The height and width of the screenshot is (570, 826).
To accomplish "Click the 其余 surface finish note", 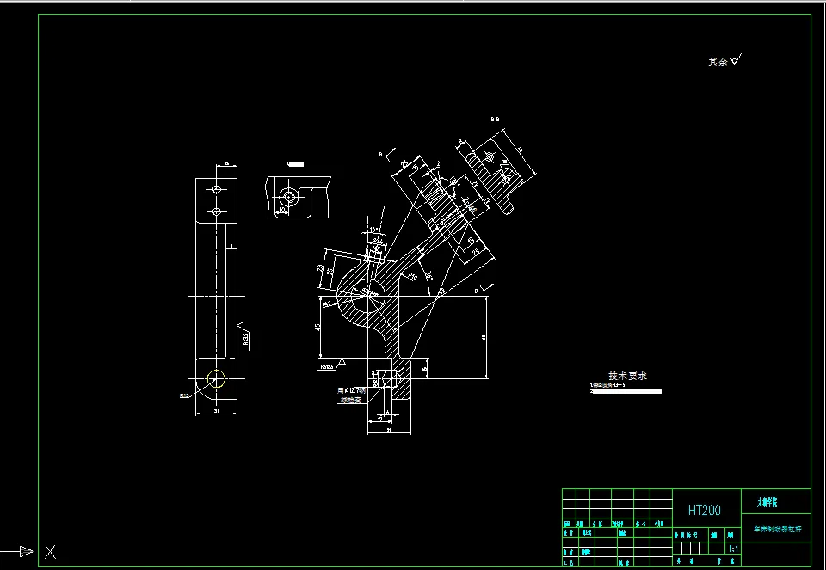I will point(718,62).
